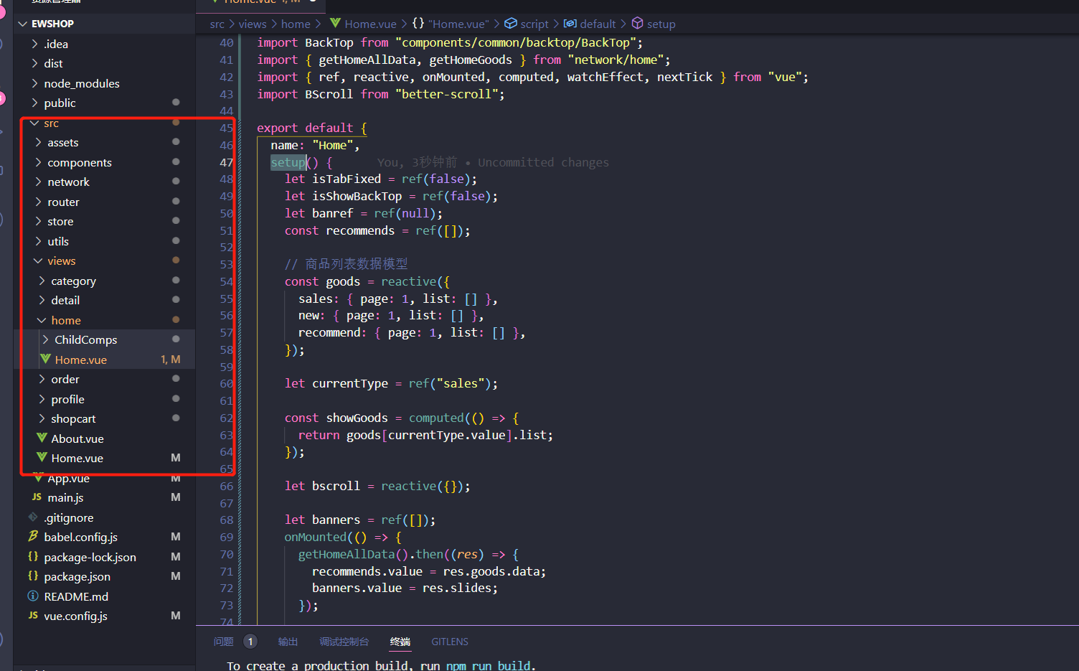The image size is (1079, 671).
Task: Open App.vue file in explorer
Action: coord(68,479)
